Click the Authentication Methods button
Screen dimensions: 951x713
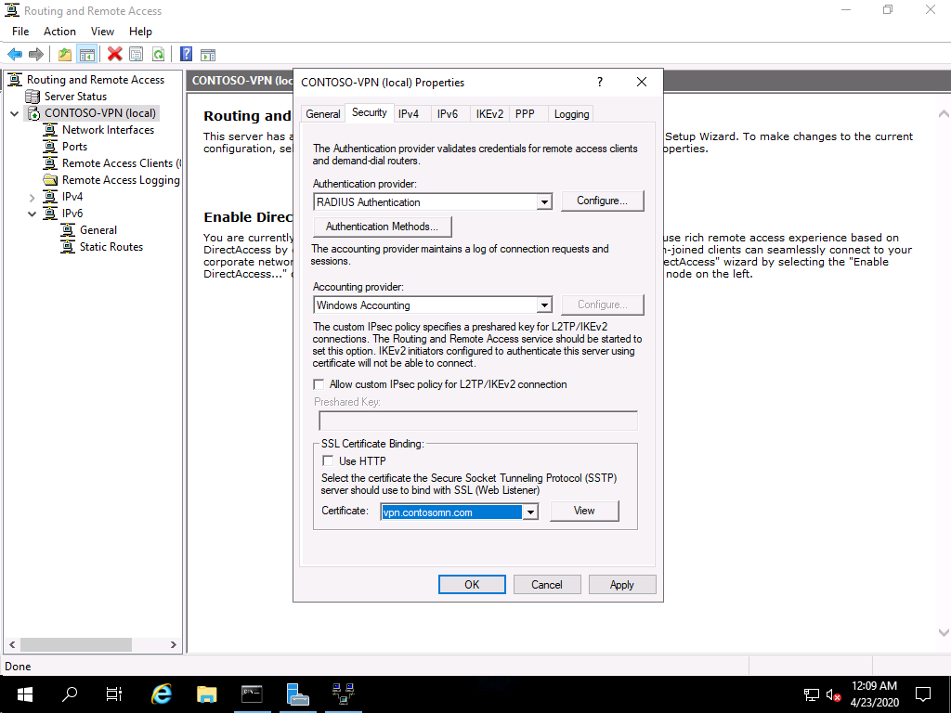click(x=383, y=227)
